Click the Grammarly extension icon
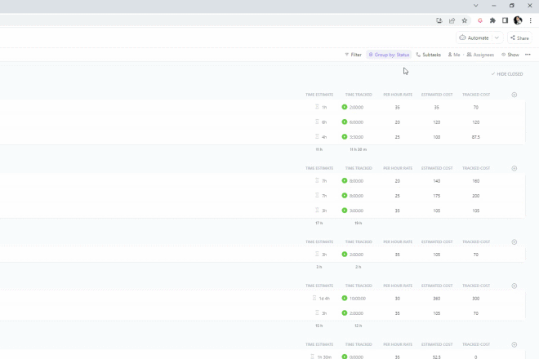 pyautogui.click(x=480, y=20)
